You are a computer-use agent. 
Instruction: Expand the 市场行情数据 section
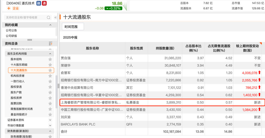point(50,126)
